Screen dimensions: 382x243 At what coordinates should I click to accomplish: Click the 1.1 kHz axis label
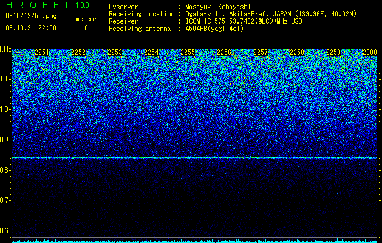pyautogui.click(x=5, y=79)
